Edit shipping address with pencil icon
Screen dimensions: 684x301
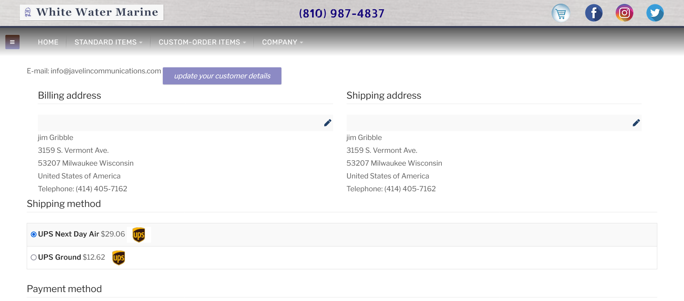tap(636, 123)
